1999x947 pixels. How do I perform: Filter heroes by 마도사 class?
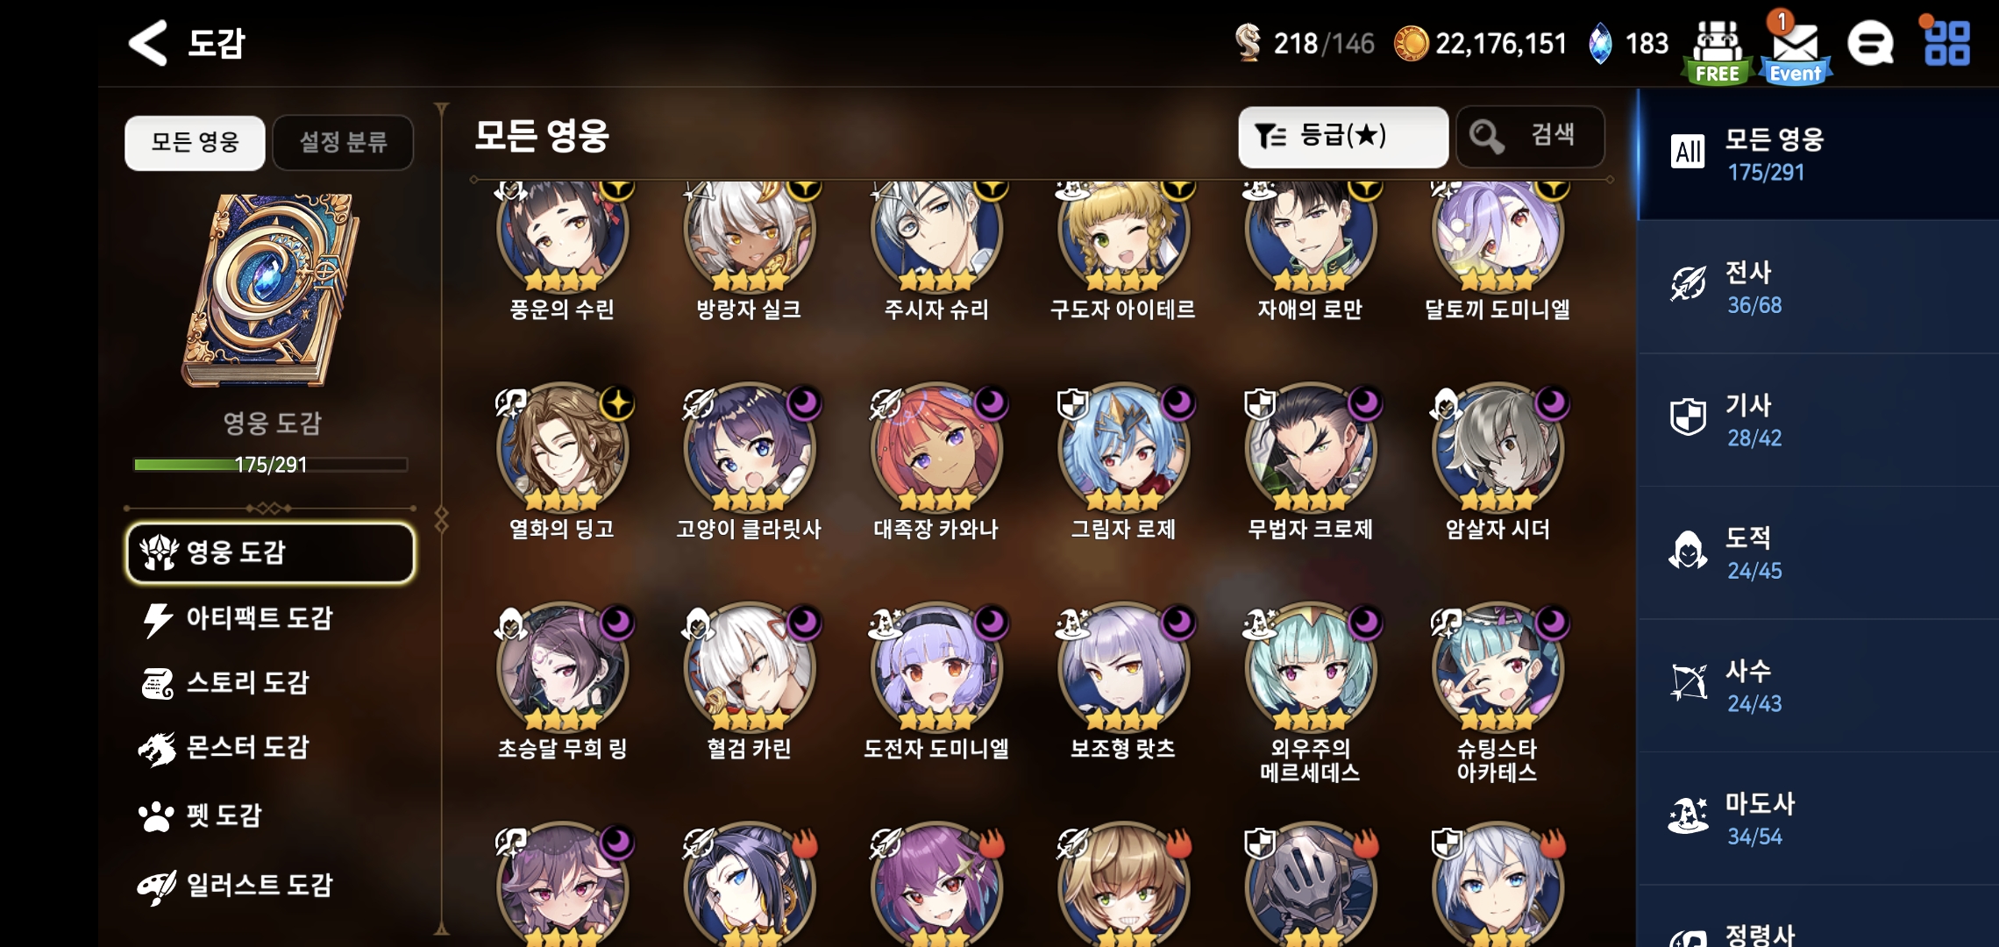(x=1818, y=819)
